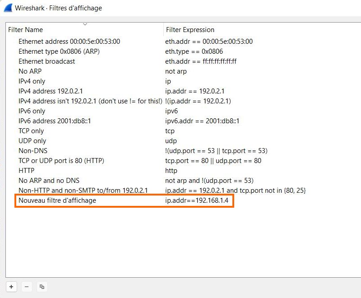Sort by the Filter Name column header
The width and height of the screenshot is (361, 298).
(25, 30)
